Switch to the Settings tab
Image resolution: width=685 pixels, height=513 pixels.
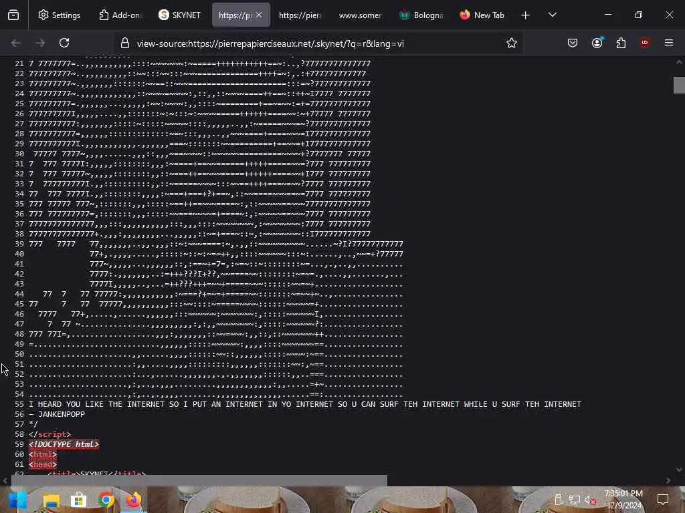60,15
